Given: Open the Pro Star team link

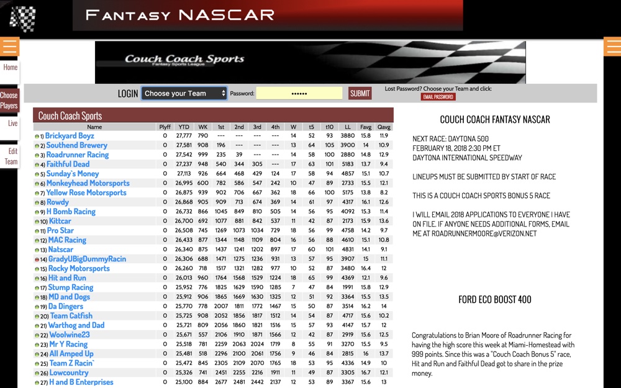Looking at the screenshot, I should point(60,231).
